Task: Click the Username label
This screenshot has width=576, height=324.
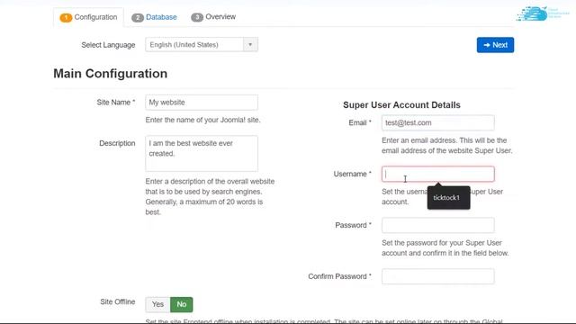Action: pyautogui.click(x=352, y=174)
